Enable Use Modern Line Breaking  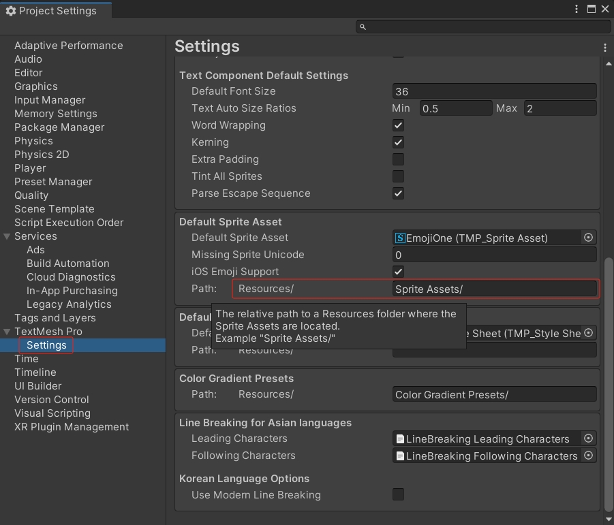[x=399, y=495]
